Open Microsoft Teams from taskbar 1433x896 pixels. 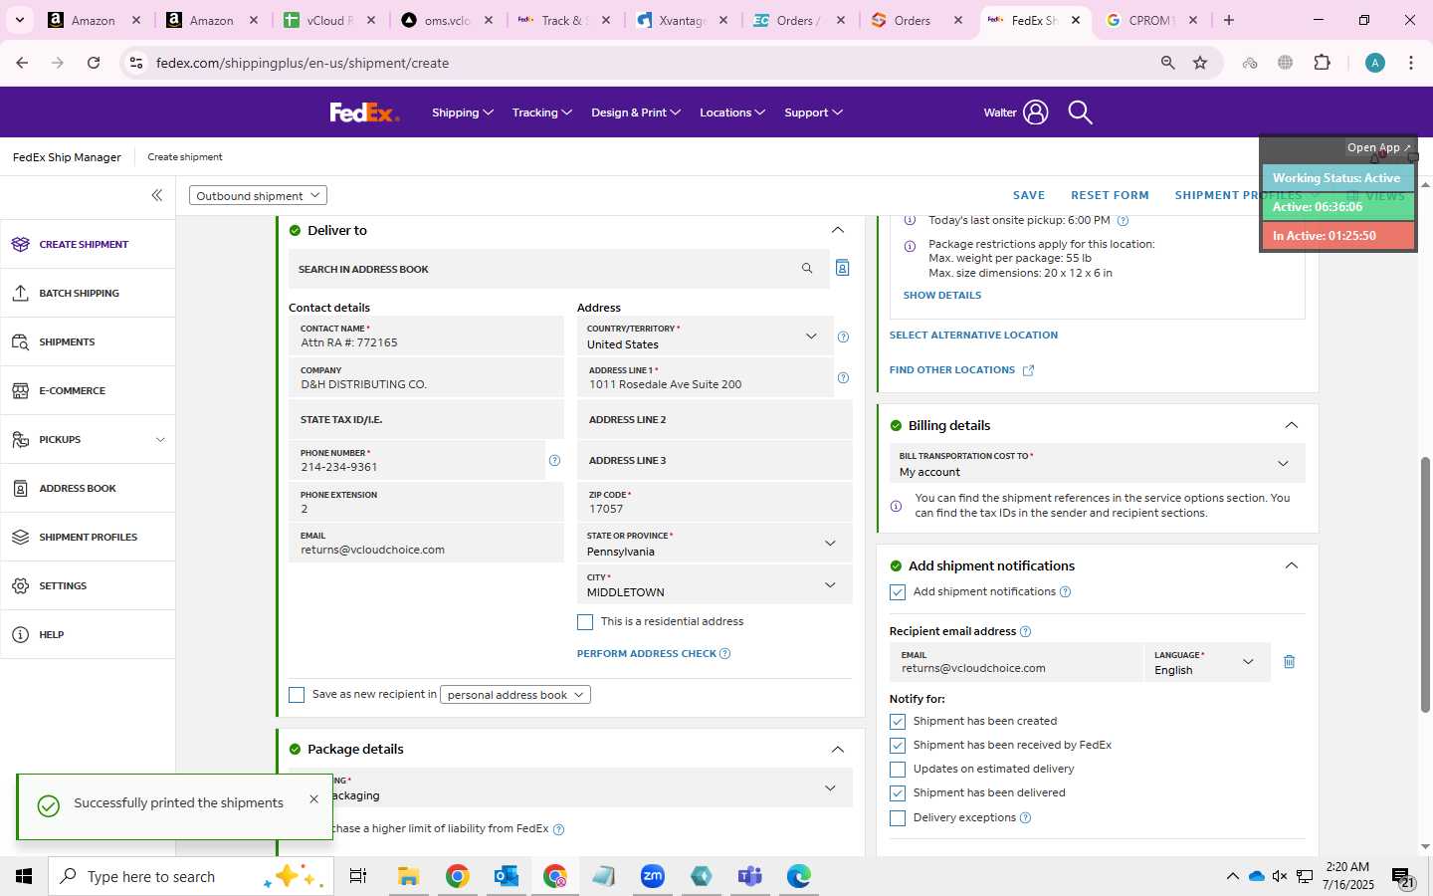(750, 876)
